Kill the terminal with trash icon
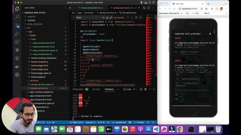This screenshot has width=241, height=135. pyautogui.click(x=145, y=89)
